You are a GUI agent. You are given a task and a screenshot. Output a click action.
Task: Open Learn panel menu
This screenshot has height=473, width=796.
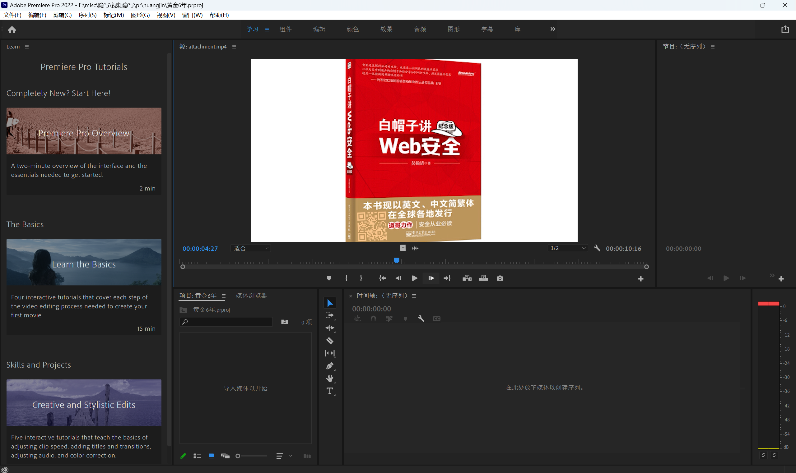tap(27, 47)
